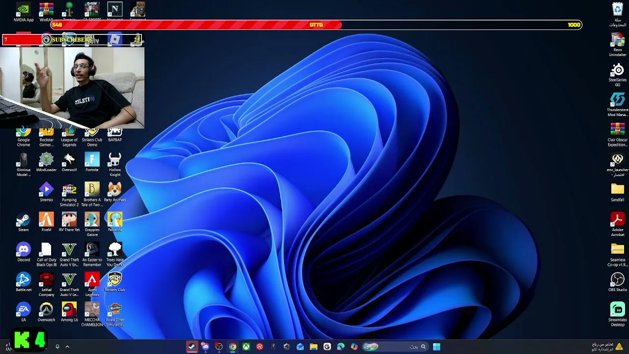
Task: Open the Overwolf desktop shortcut
Action: pyautogui.click(x=69, y=162)
